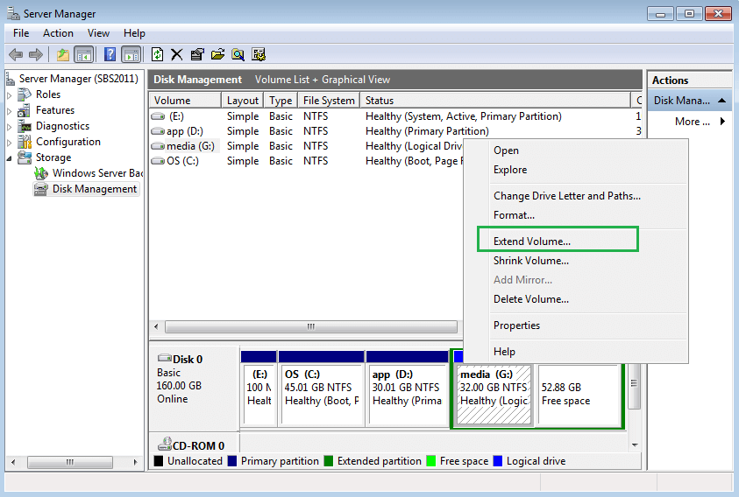
Task: Open the More actions submenu arrow
Action: (x=722, y=122)
